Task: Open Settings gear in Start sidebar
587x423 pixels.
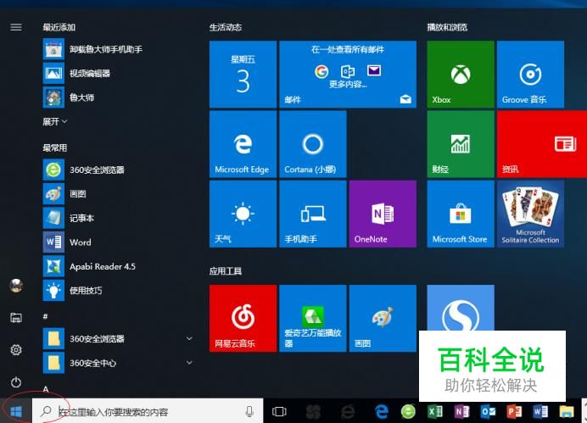Action: point(16,350)
